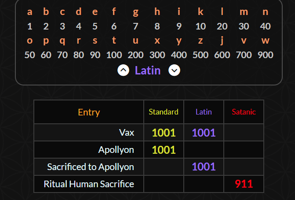Click the value 20 under l

pyautogui.click(x=222, y=26)
